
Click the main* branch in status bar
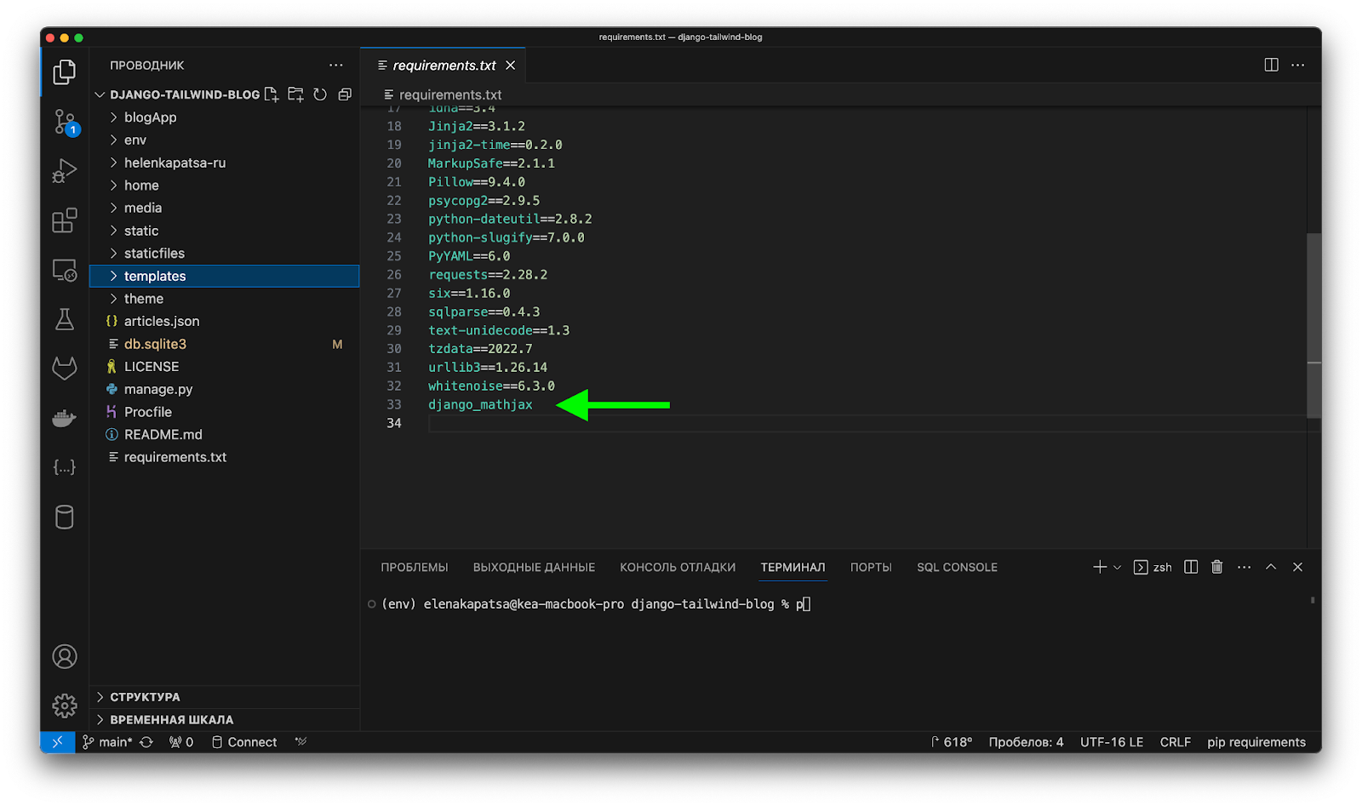click(108, 742)
